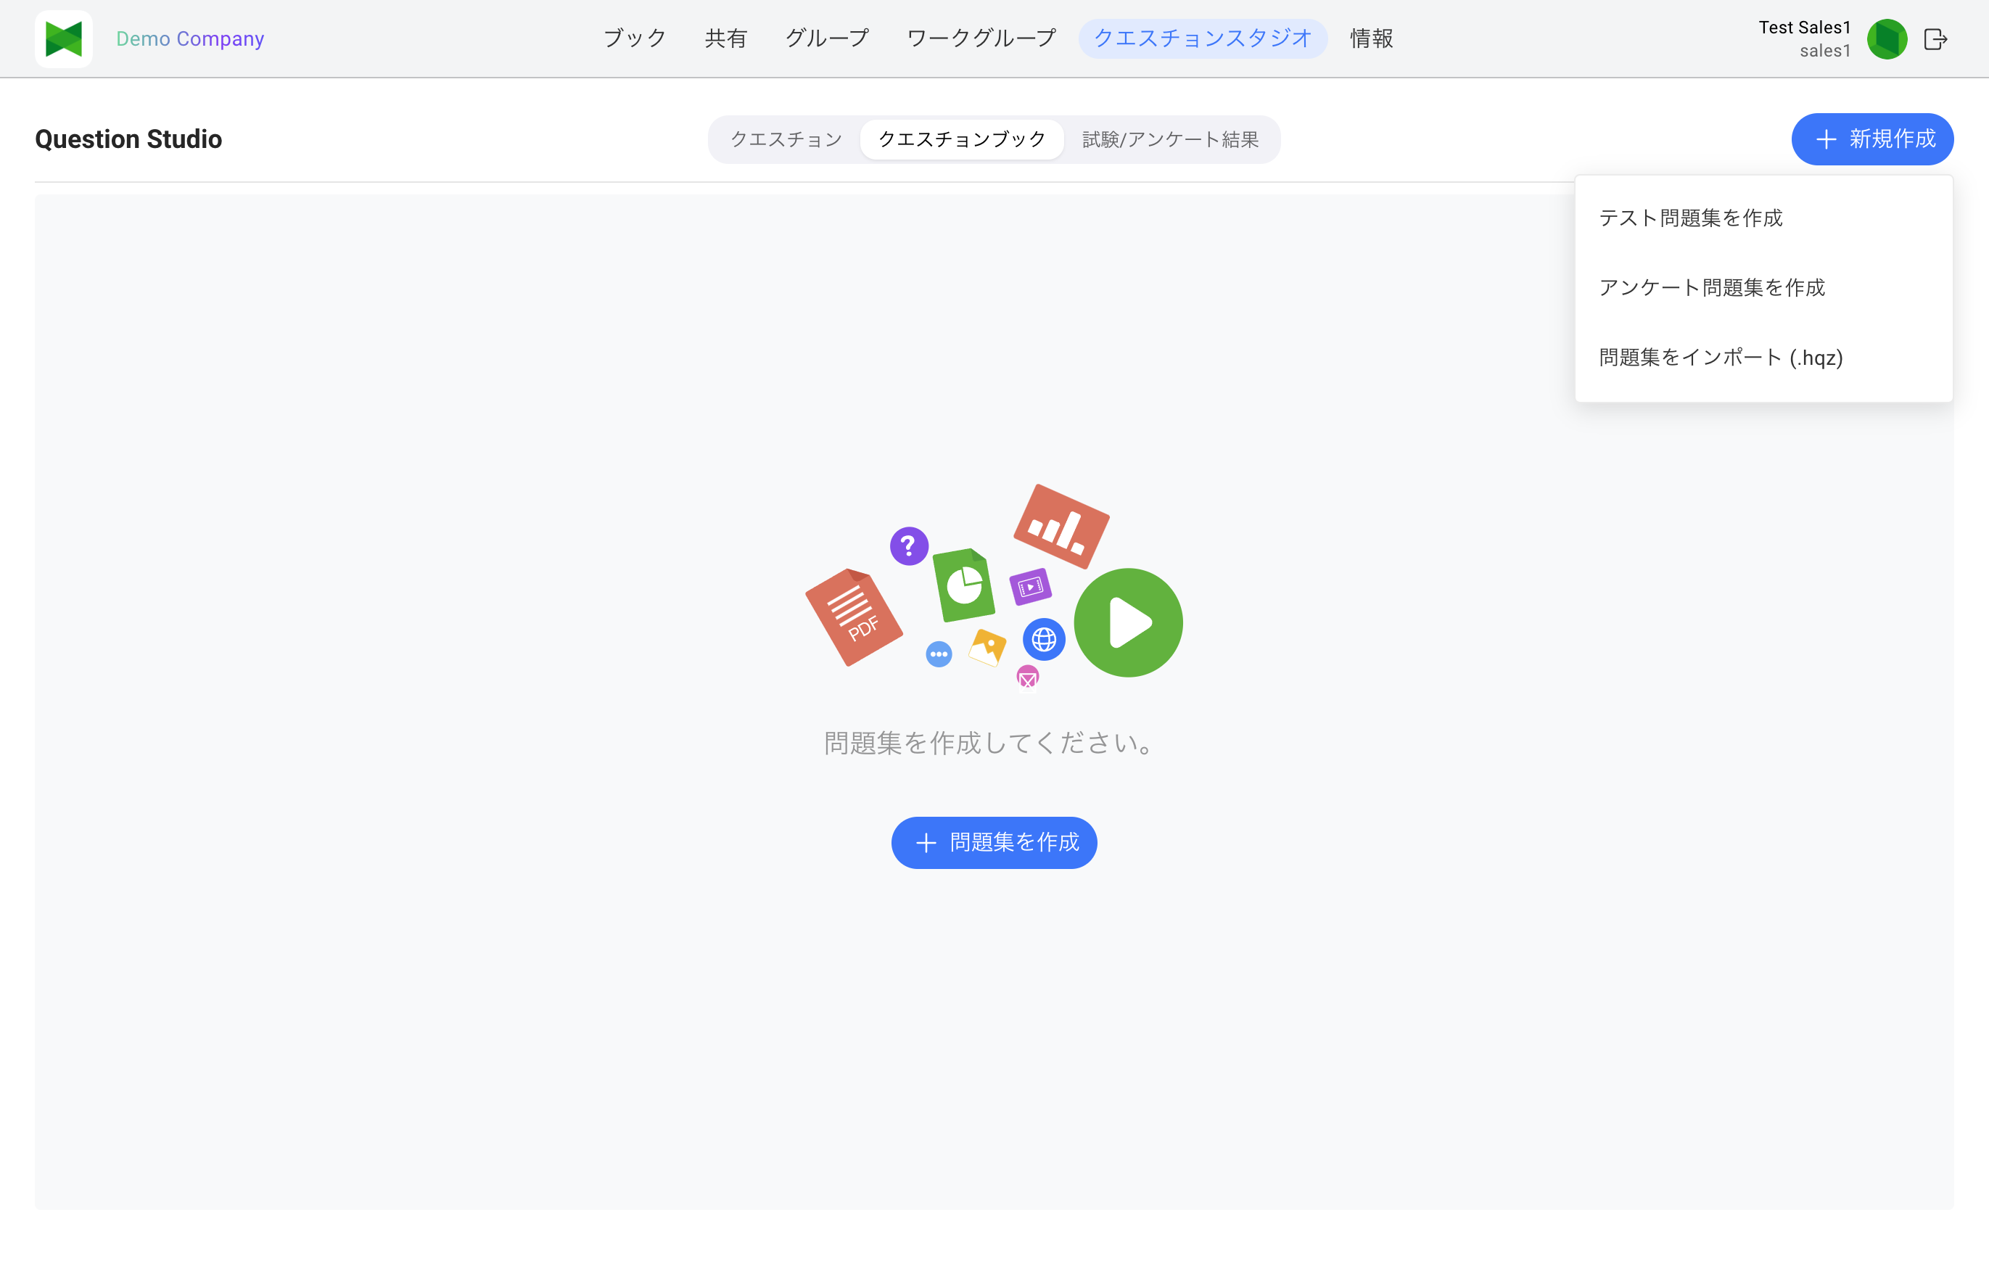Image resolution: width=1989 pixels, height=1281 pixels.
Task: Open the ワークグループ menu item
Action: click(x=981, y=39)
